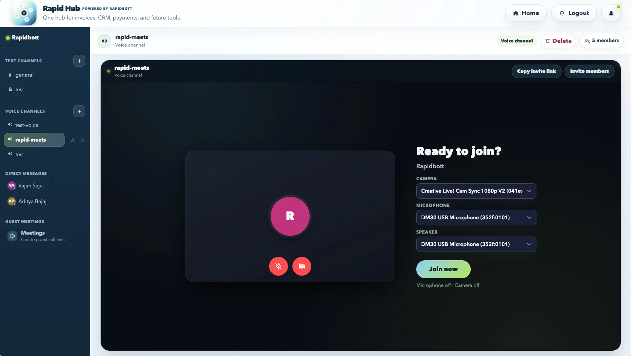Viewport: 631px width, 356px height.
Task: Click the DIRECT MESSAGES section label
Action: (26, 173)
